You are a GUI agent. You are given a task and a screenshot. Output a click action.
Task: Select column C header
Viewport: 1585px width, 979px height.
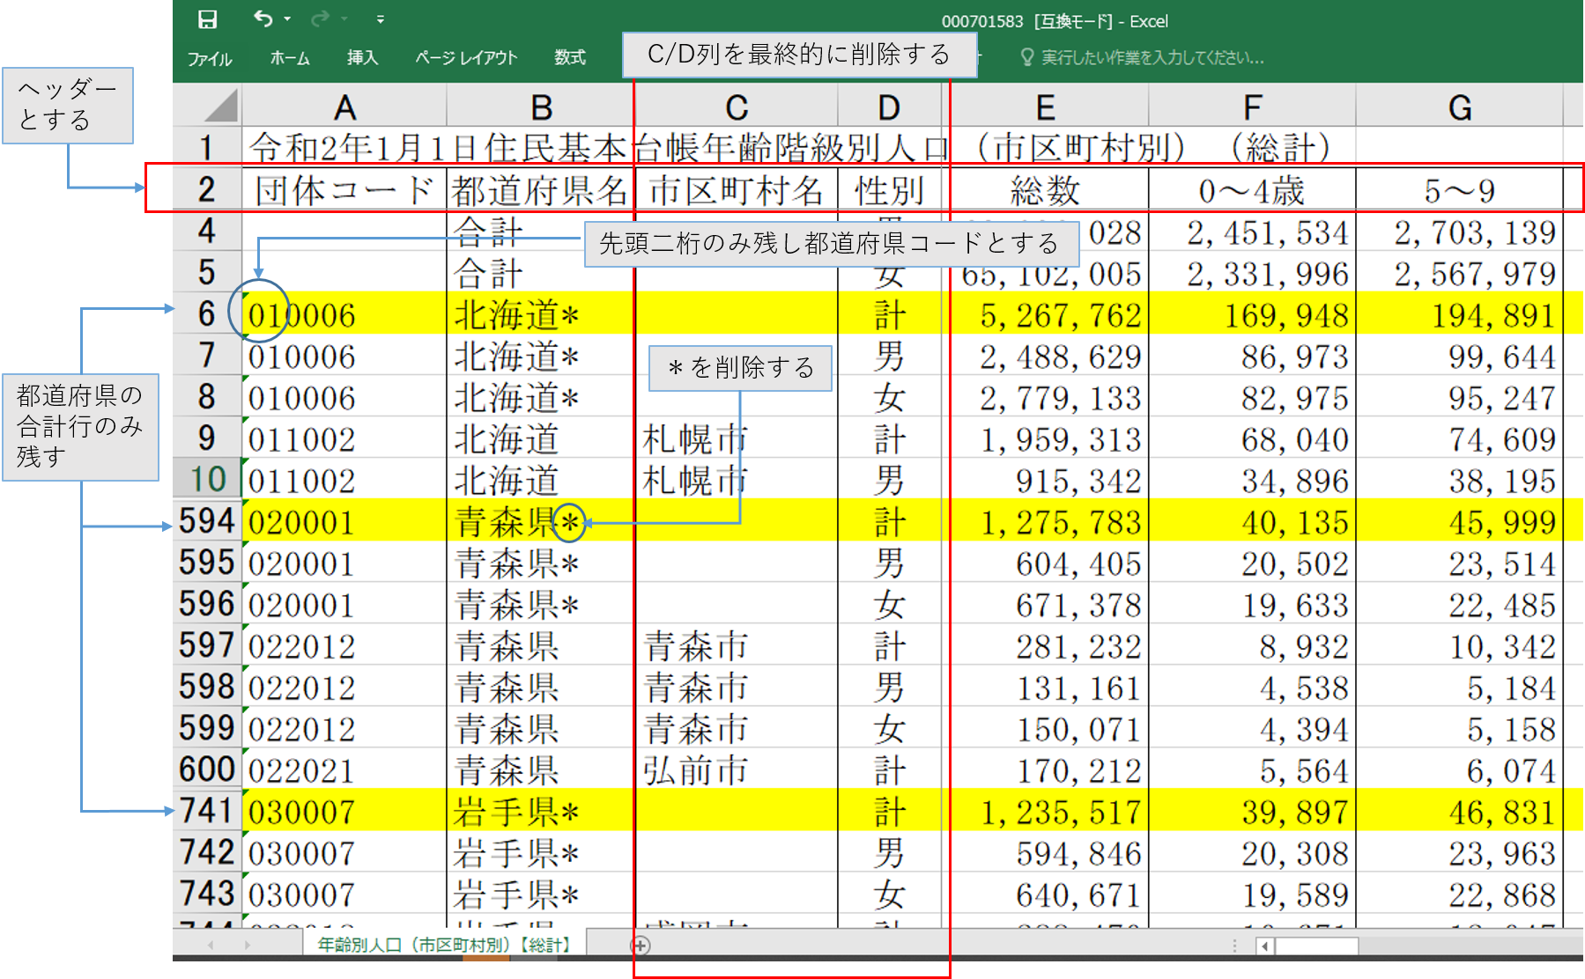[x=737, y=107]
